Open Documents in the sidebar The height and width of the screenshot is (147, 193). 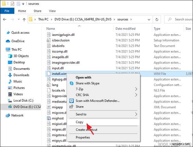(x=22, y=69)
